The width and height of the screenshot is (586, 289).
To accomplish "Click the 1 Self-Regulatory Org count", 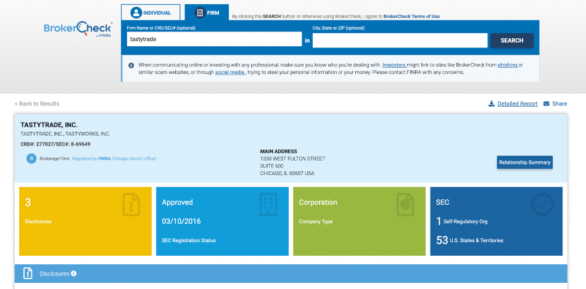I will [x=461, y=221].
